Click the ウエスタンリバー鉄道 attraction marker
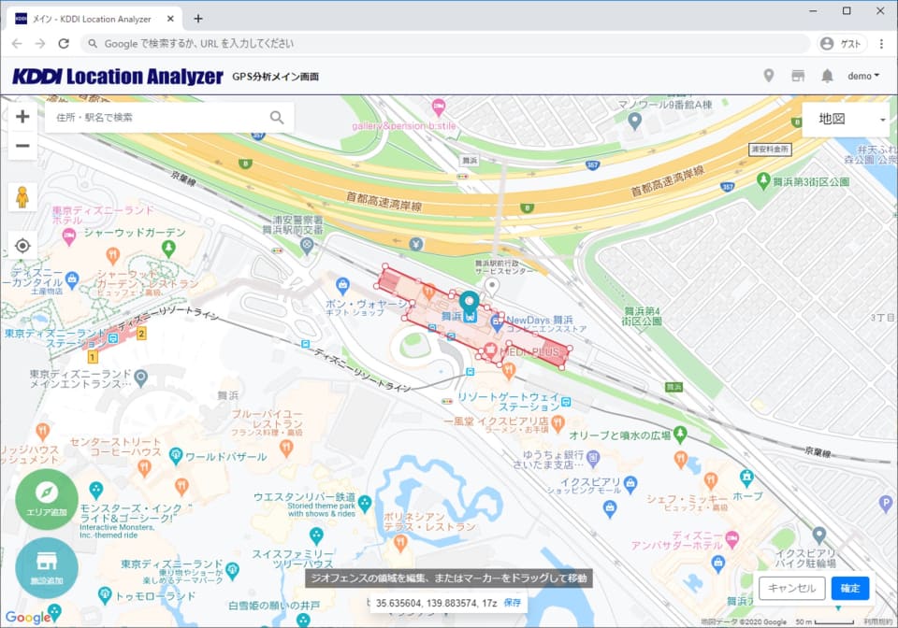The image size is (898, 628). point(365,504)
